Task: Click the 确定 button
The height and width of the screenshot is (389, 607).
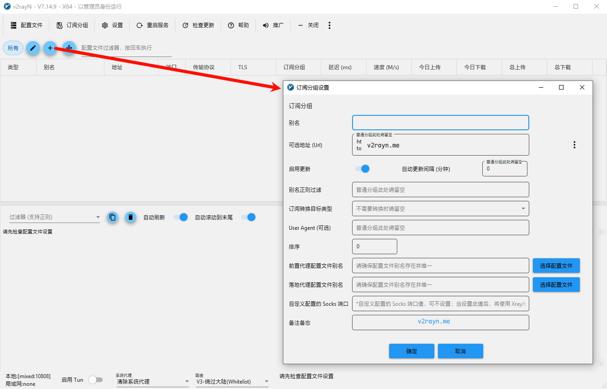Action: [412, 351]
